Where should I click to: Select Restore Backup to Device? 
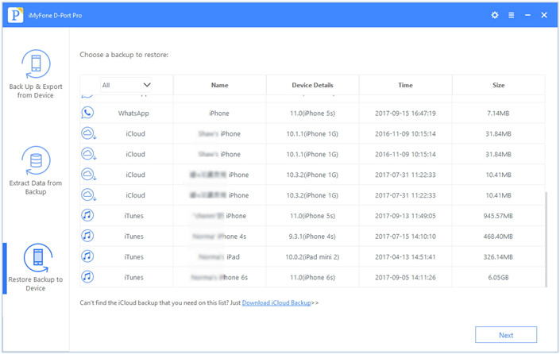[36, 267]
